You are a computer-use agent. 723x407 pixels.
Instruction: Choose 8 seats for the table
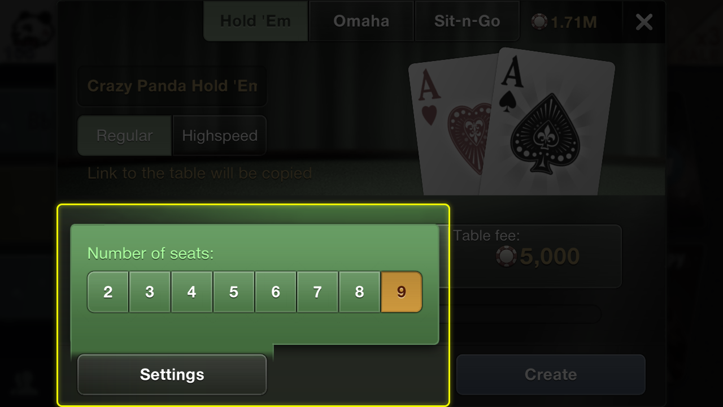[359, 292]
